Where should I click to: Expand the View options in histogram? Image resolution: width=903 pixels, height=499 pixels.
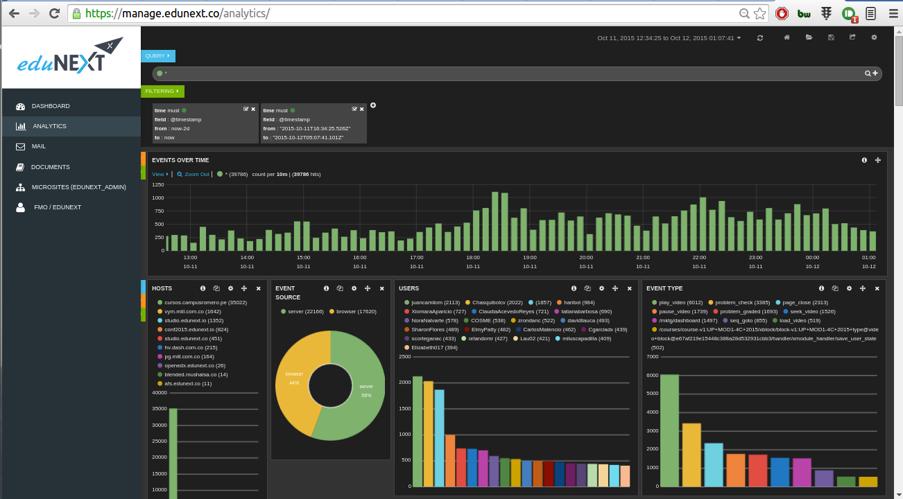coord(160,174)
